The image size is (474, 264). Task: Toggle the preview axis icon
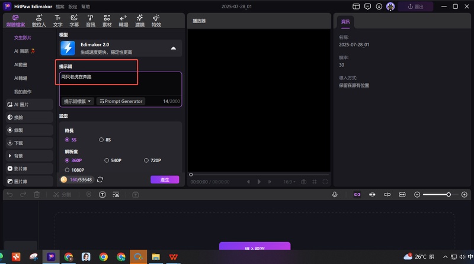pyautogui.click(x=387, y=195)
